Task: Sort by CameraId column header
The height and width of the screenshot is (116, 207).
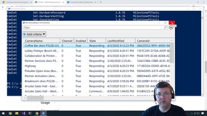Action: [x=153, y=41]
